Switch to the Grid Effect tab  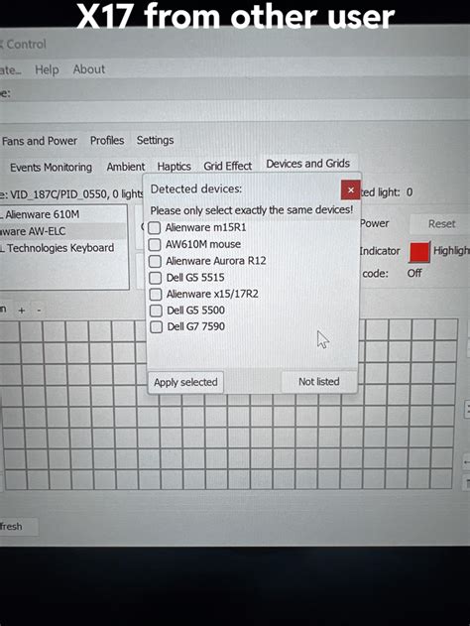click(227, 166)
